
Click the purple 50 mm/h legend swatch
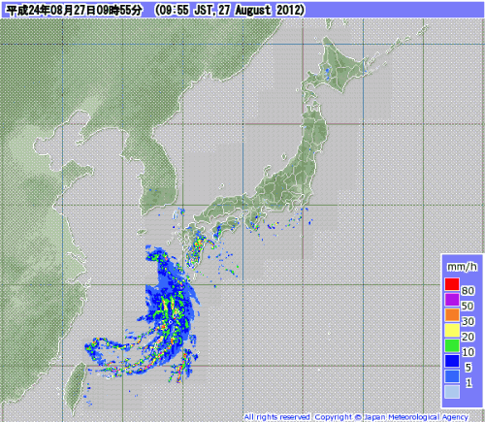point(452,300)
